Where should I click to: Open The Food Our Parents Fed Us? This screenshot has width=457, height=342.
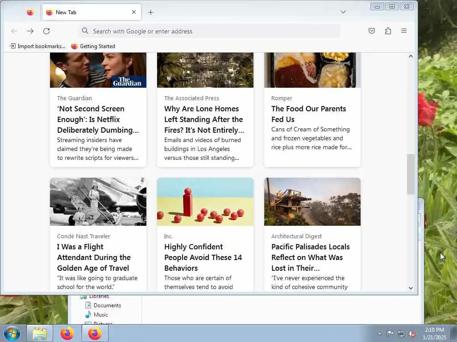pyautogui.click(x=309, y=114)
